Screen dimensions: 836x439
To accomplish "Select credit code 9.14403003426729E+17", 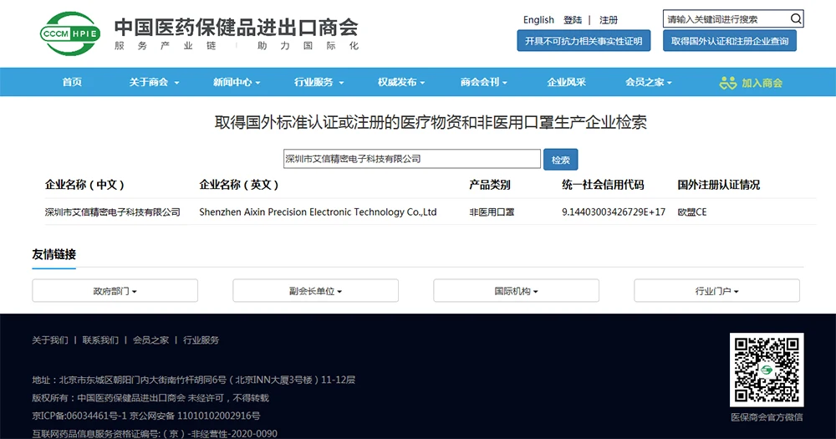I will 614,212.
